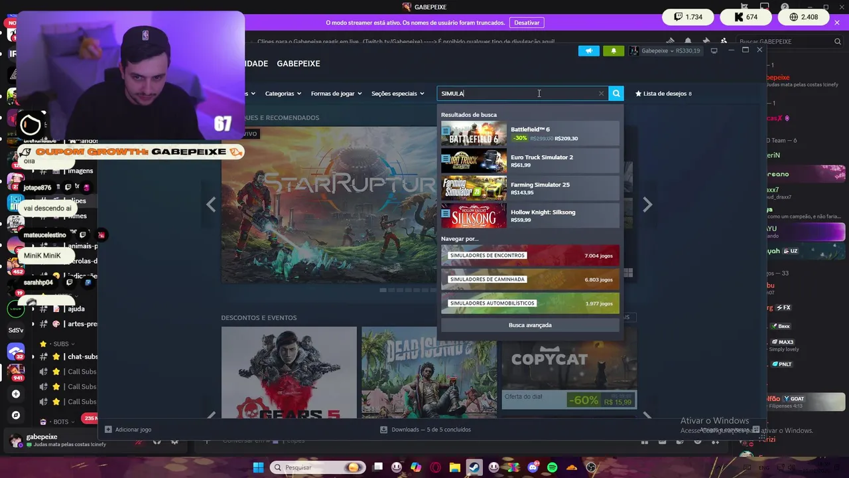Viewport: 849px width, 478px height.
Task: Open the Steam announcements megaphone button
Action: 588,50
